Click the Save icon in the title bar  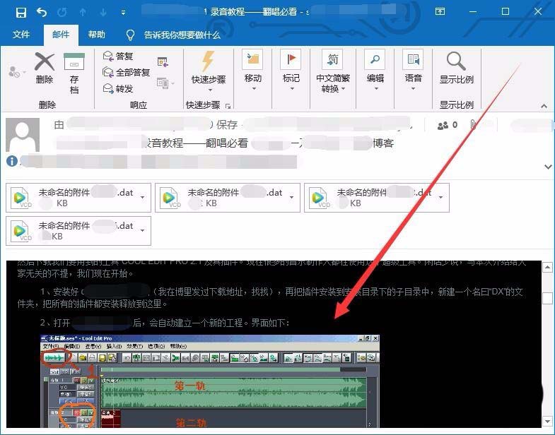click(21, 12)
